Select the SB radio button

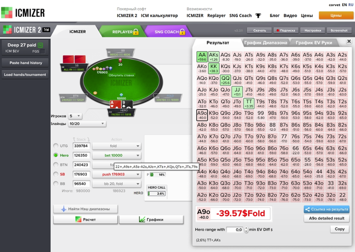[56, 174]
